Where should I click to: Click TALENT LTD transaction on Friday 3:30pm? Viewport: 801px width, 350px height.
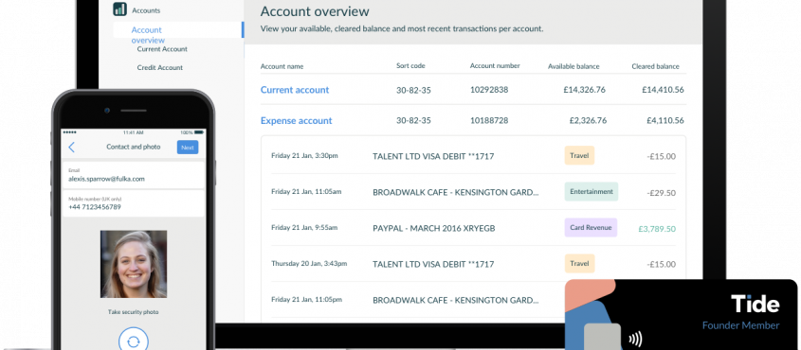pos(433,156)
